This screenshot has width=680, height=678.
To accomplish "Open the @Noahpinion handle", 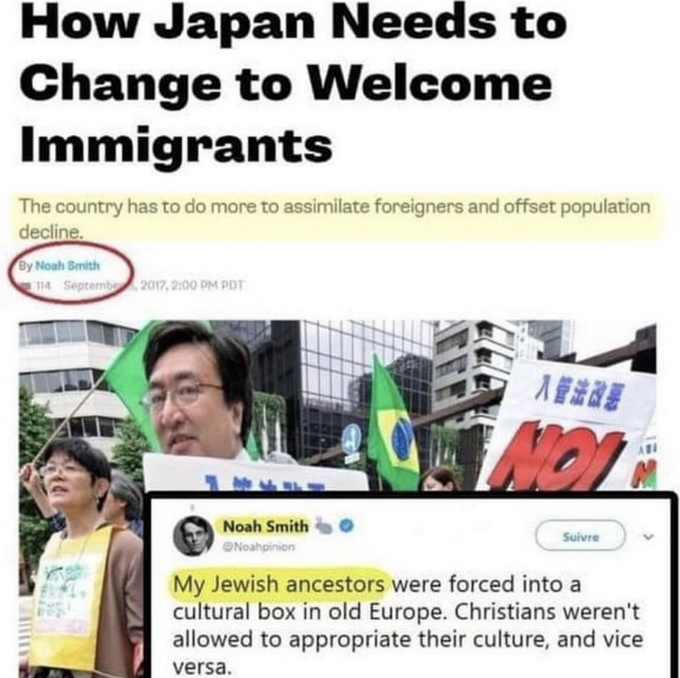I will click(x=259, y=546).
